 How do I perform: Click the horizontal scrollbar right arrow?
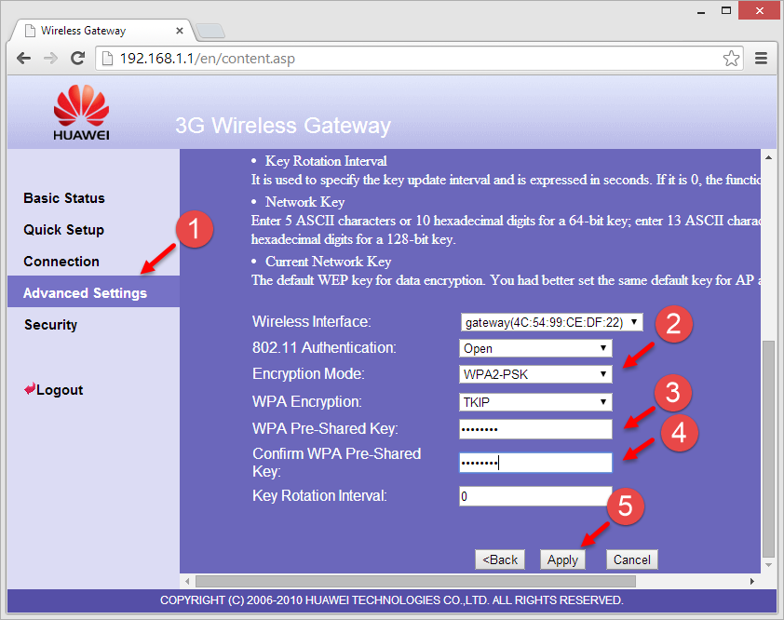tap(752, 581)
